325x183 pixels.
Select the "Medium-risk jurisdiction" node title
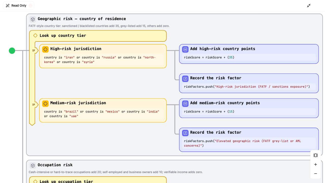tap(78, 103)
